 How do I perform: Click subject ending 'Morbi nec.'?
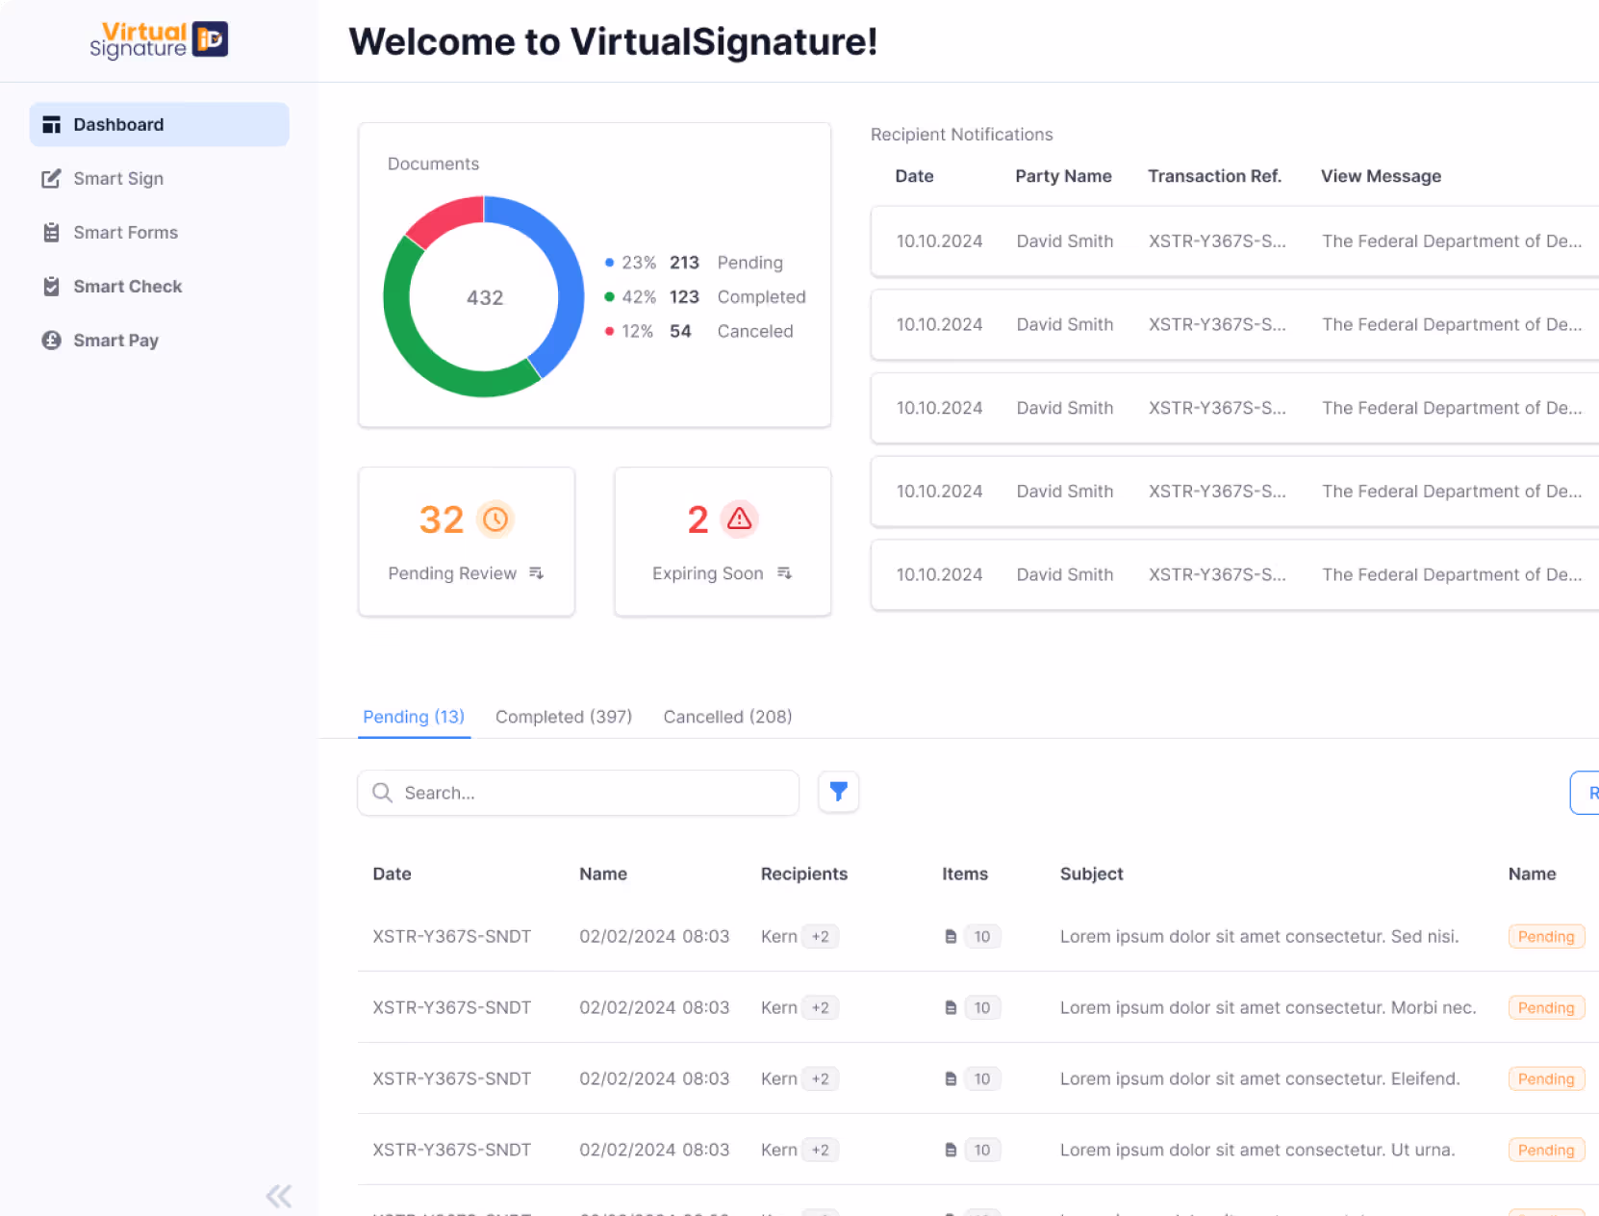pos(1268,1007)
